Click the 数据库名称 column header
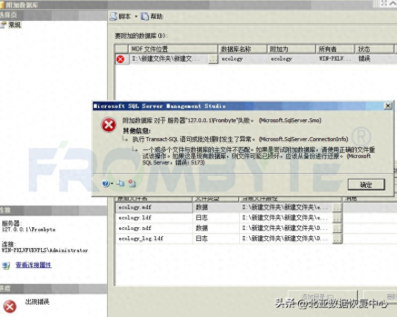This screenshot has width=397, height=317. pos(242,49)
